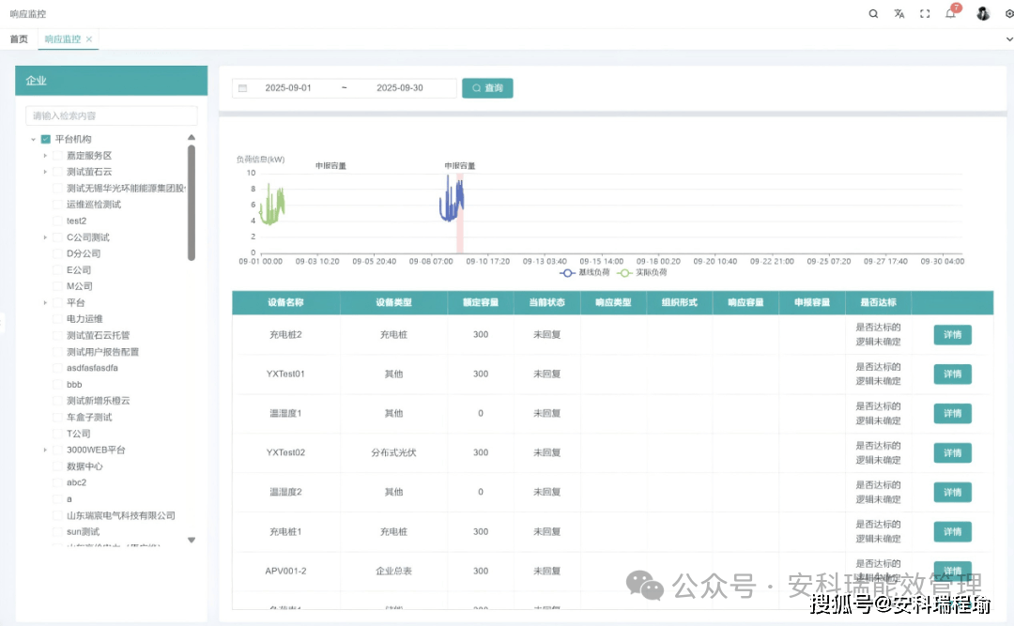This screenshot has width=1014, height=626.
Task: Open the language translation icon
Action: click(899, 14)
